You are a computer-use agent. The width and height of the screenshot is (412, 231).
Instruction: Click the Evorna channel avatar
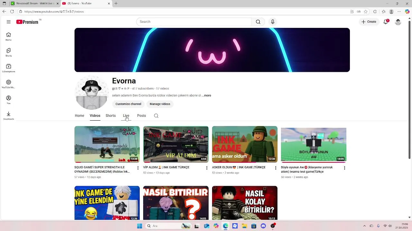[92, 93]
